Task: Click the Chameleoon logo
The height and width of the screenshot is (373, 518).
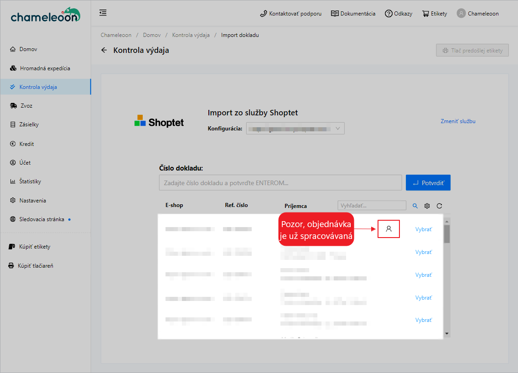Action: (x=45, y=15)
